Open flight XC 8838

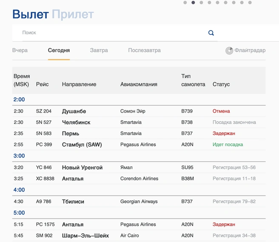click(45, 179)
